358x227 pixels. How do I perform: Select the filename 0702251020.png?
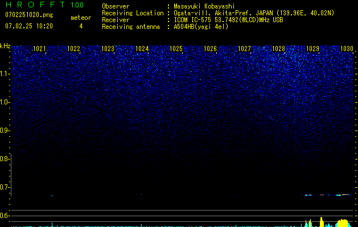click(x=29, y=15)
